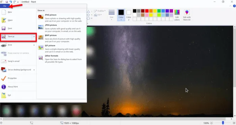
Task: Click the Properties checkmark icon
Action: tap(4, 78)
